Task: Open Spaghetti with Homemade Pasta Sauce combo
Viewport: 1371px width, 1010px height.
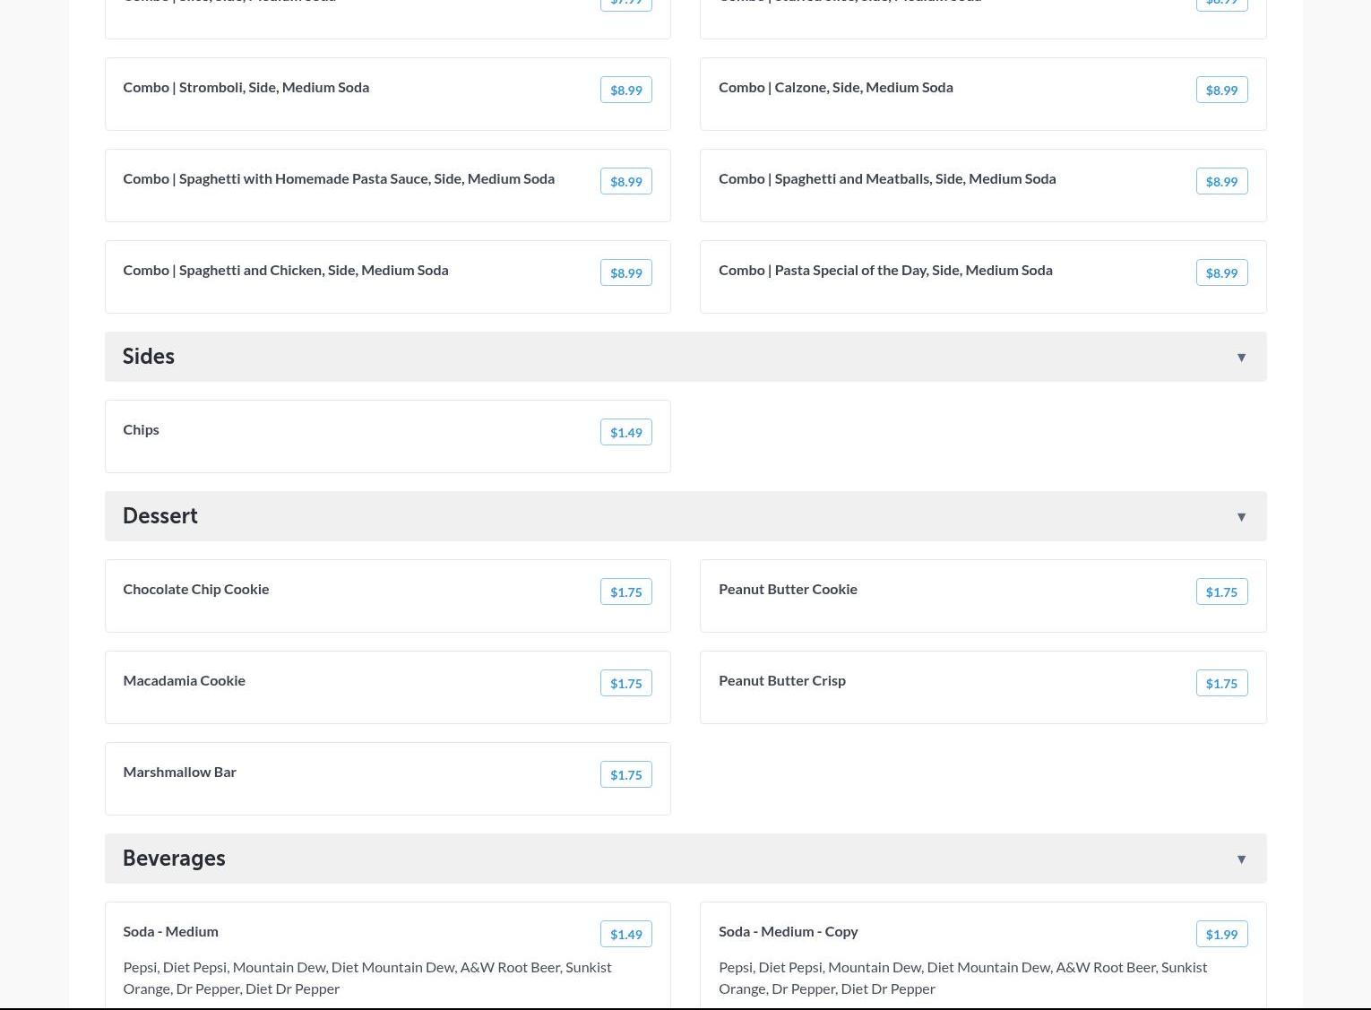Action: [x=339, y=179]
